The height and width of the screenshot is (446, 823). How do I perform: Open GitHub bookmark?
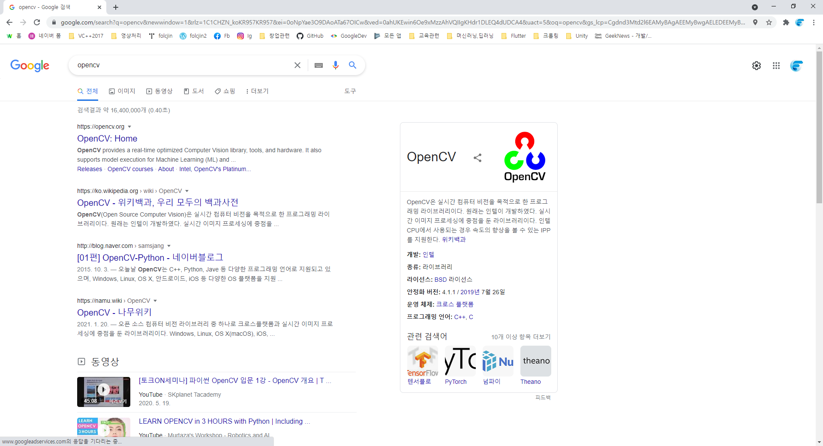click(x=310, y=36)
